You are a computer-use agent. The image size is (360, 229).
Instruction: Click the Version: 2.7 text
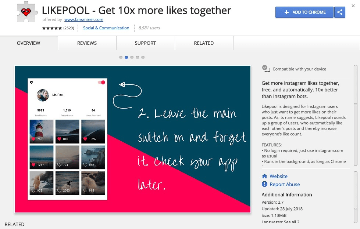click(272, 203)
